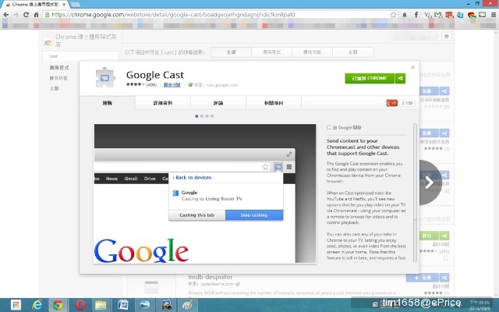Click the Google Cast extension toolbar icon
The height and width of the screenshot is (312, 499).
click(x=483, y=15)
